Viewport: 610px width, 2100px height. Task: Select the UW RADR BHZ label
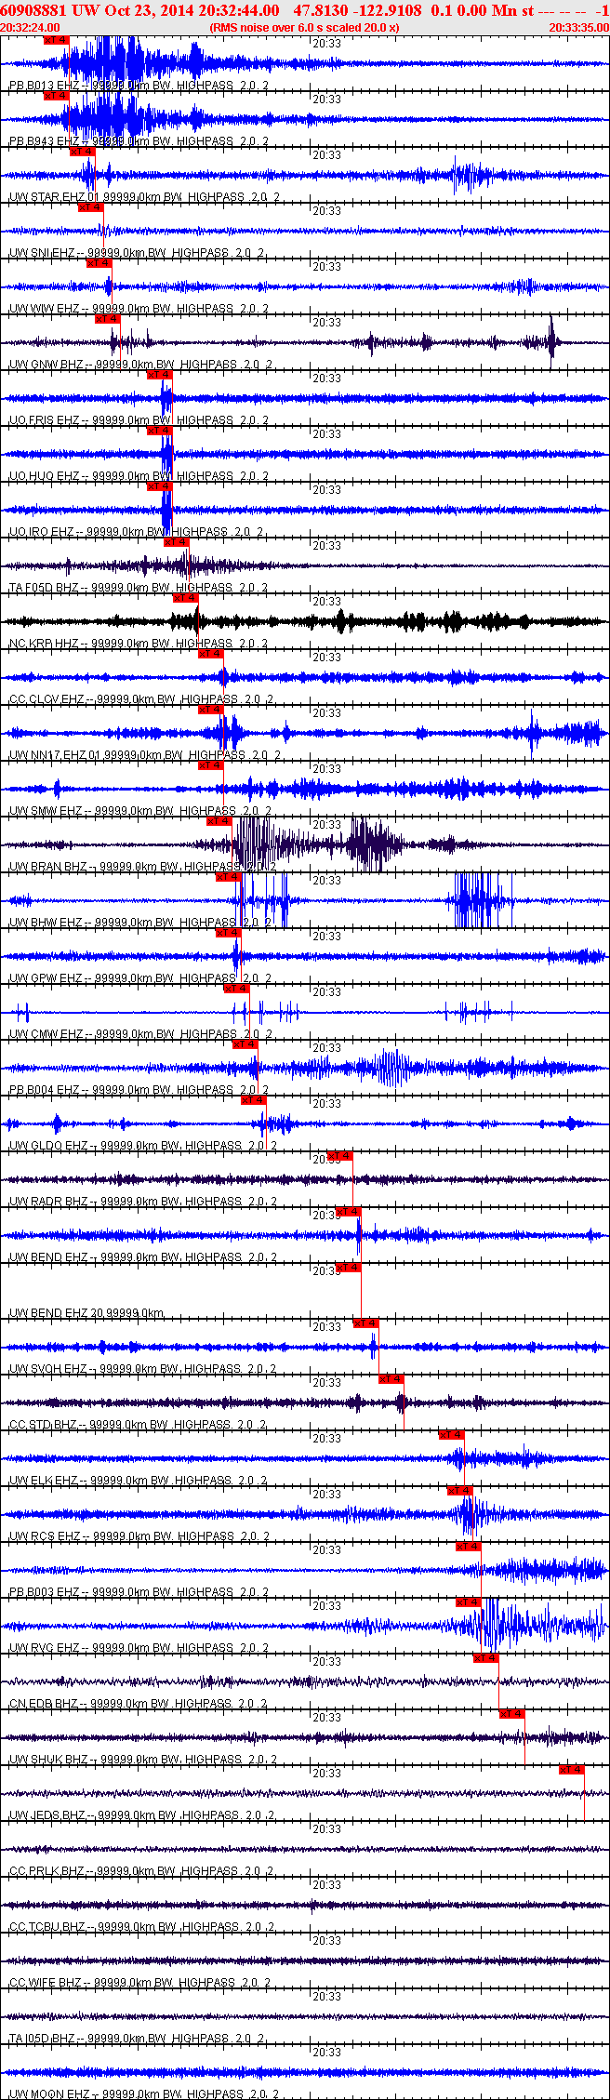coord(143,1202)
